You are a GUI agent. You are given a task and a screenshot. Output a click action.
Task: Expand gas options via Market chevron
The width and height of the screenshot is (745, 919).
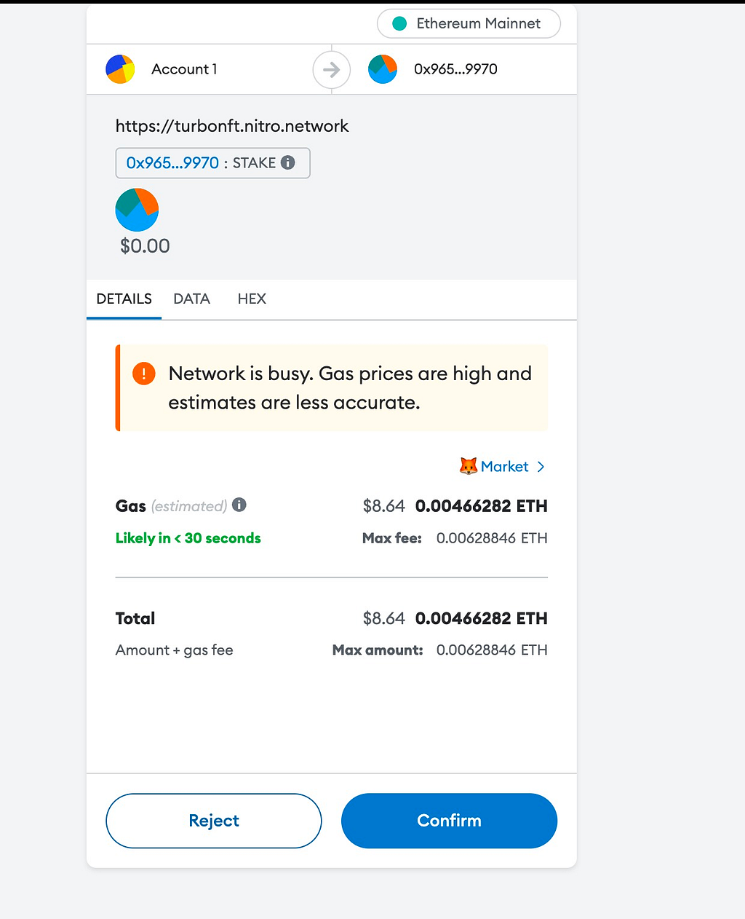541,467
